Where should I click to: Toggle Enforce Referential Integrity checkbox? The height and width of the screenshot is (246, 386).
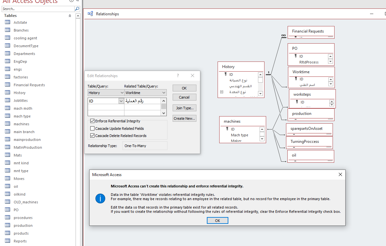pyautogui.click(x=92, y=121)
